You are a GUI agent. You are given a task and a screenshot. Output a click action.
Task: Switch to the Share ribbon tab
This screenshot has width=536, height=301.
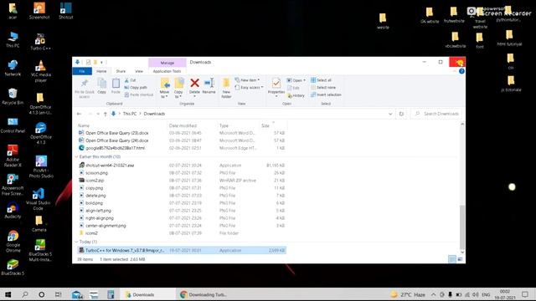coord(121,71)
